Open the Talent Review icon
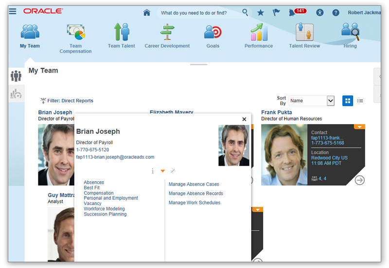 tap(304, 32)
